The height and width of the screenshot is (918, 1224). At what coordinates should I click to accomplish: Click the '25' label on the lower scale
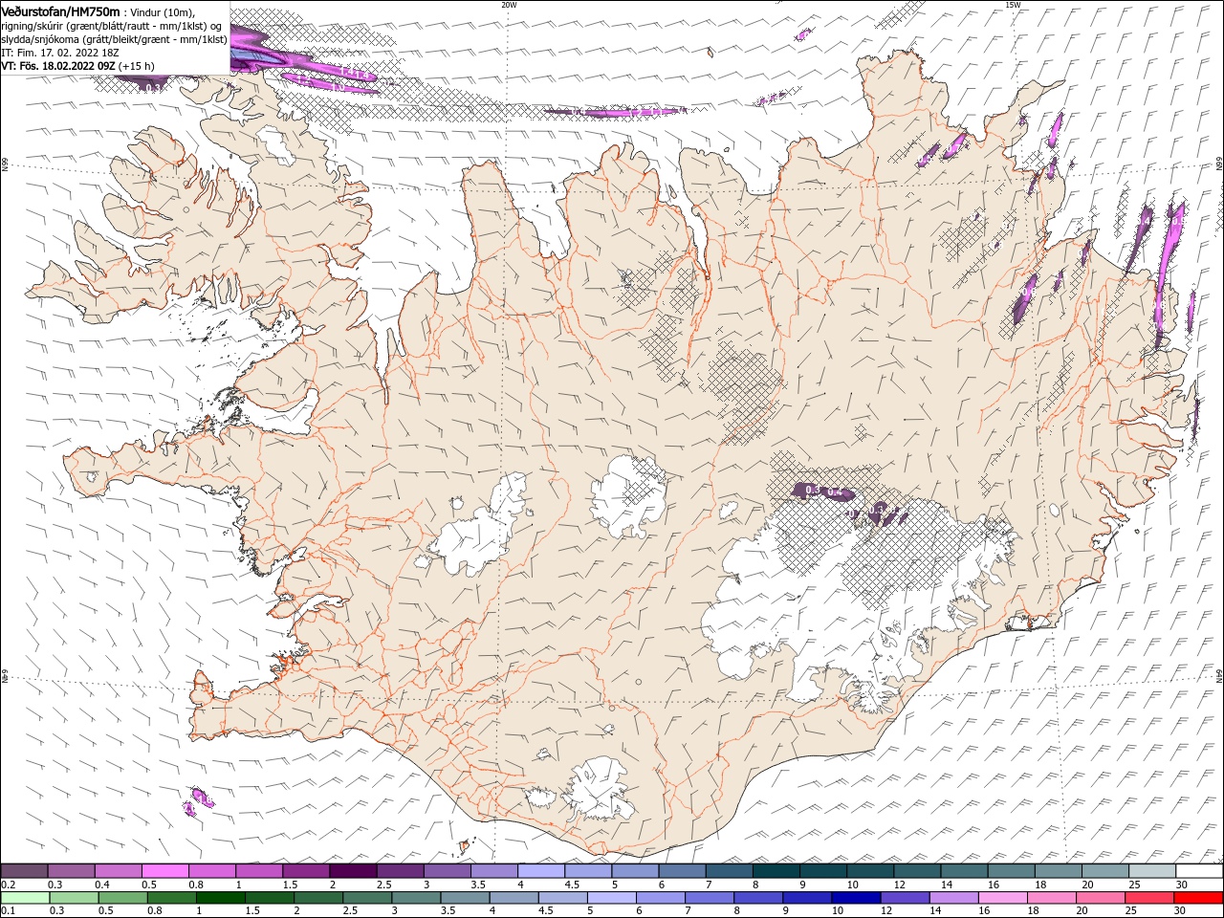point(1131,911)
